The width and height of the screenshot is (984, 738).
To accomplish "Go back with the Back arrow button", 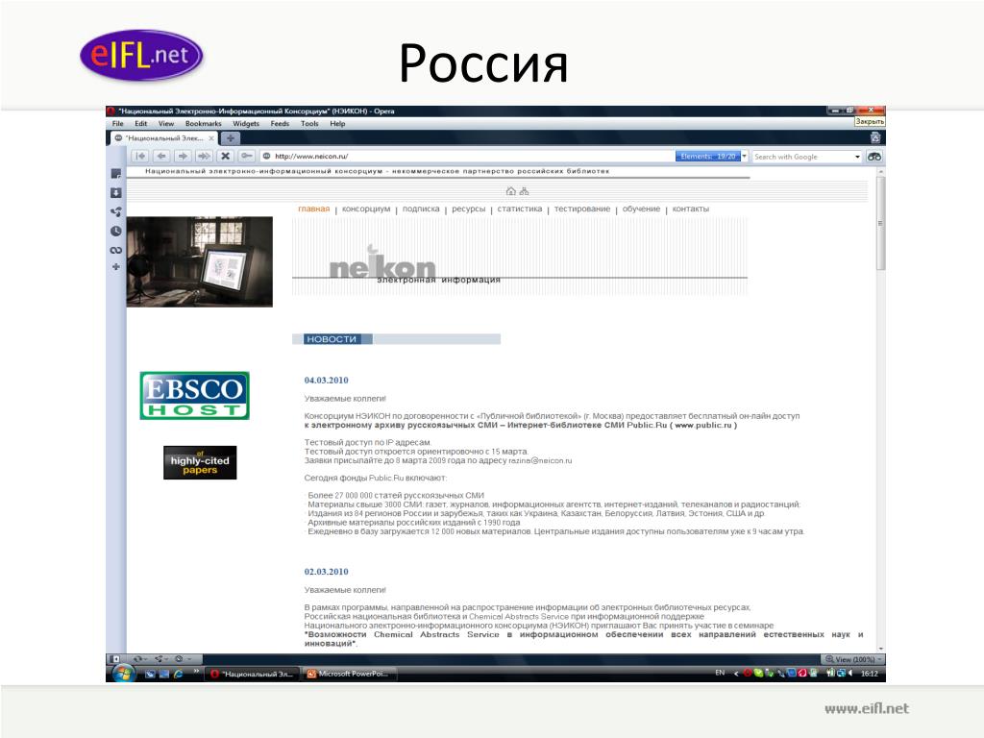I will click(161, 157).
